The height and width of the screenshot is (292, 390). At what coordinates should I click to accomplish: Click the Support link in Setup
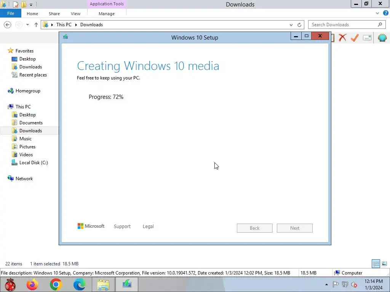(x=122, y=227)
